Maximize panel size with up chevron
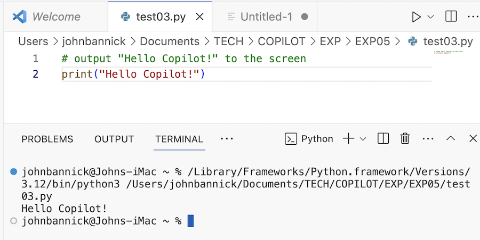The height and width of the screenshot is (240, 480). 451,139
